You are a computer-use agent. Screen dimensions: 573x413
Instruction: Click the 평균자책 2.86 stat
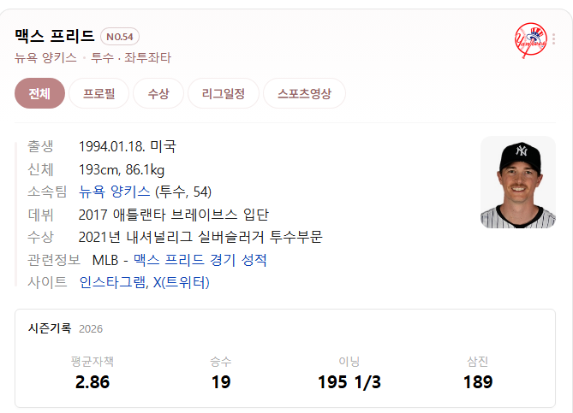click(x=93, y=373)
